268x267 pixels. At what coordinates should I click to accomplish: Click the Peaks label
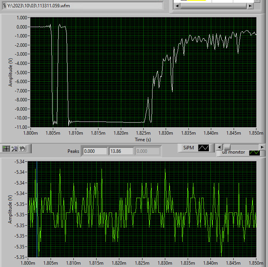(73, 151)
